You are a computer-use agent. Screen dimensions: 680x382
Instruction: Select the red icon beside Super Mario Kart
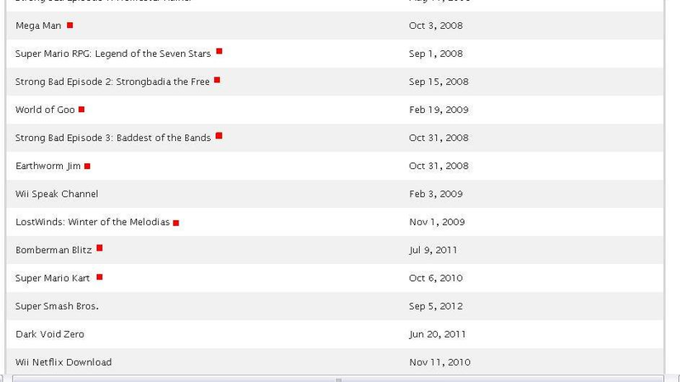pos(99,277)
